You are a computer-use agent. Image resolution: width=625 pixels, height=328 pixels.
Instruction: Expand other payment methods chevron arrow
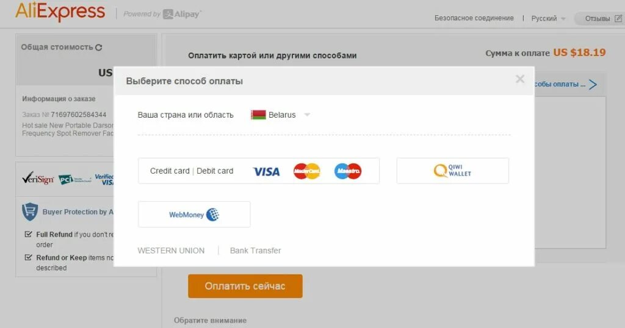click(593, 84)
